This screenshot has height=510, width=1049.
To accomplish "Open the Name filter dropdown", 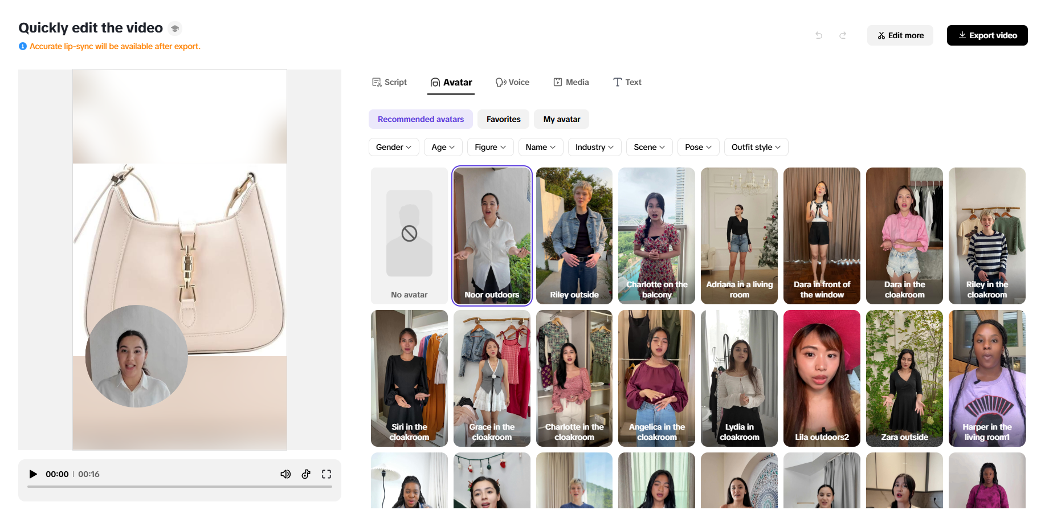I will (541, 147).
